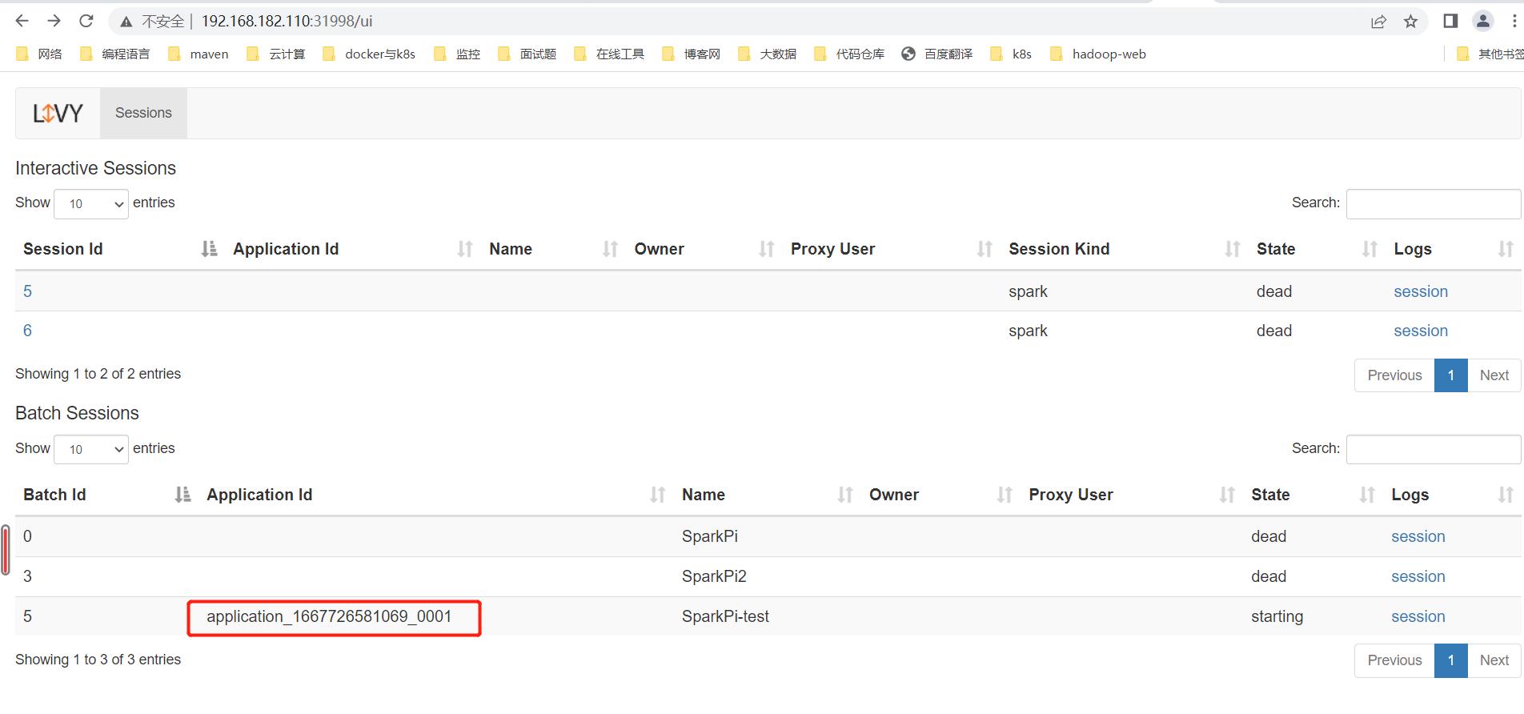Sort batch sessions by Batch Id

point(106,495)
